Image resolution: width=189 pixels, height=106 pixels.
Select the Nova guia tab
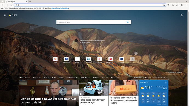click(16, 2)
